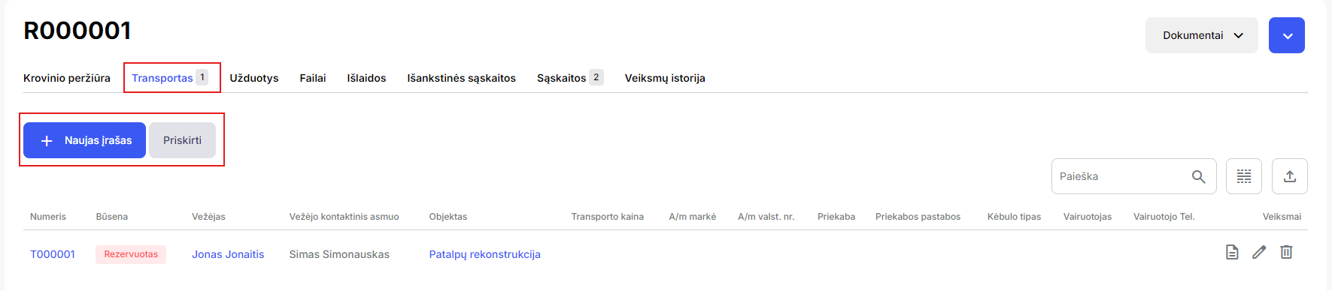Click the search magnifier icon
The width and height of the screenshot is (1332, 291).
tap(1199, 176)
